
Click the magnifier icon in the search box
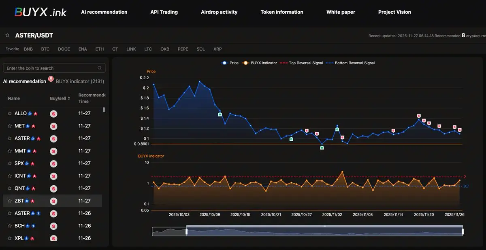(100, 68)
